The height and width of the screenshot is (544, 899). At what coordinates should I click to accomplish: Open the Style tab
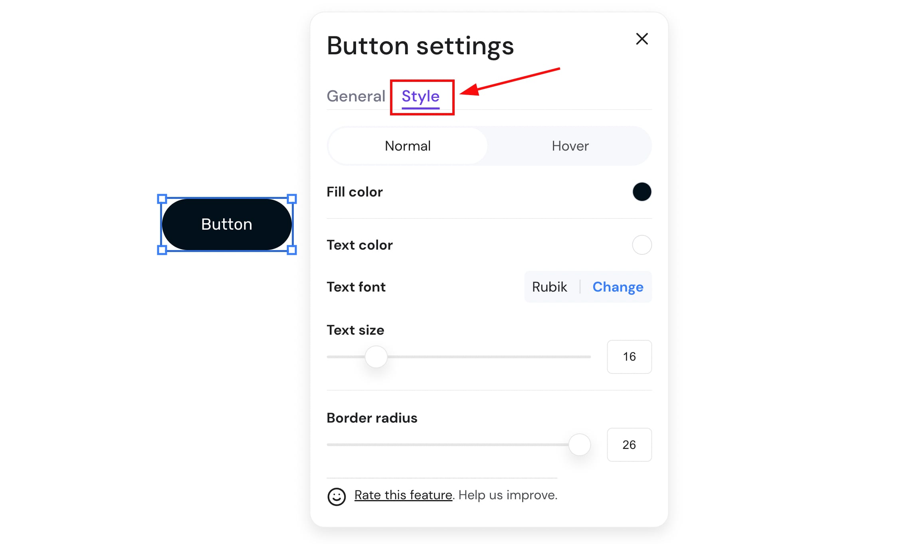420,96
